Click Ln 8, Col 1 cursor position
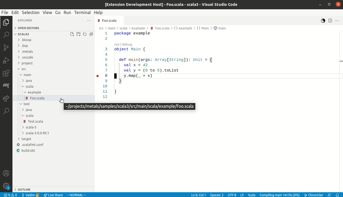The width and height of the screenshot is (343, 197). [x=199, y=195]
